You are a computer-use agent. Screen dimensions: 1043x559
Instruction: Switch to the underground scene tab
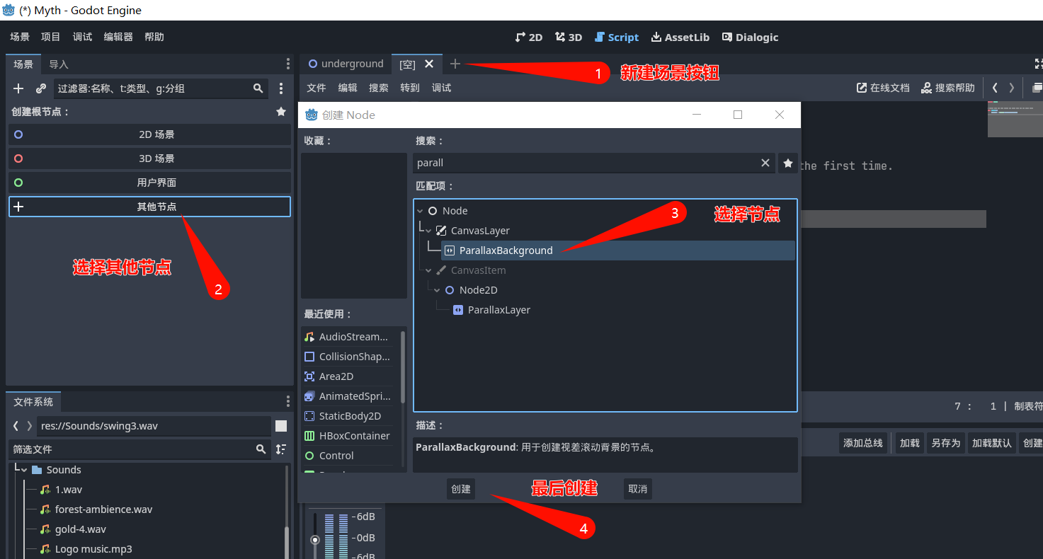(x=346, y=64)
